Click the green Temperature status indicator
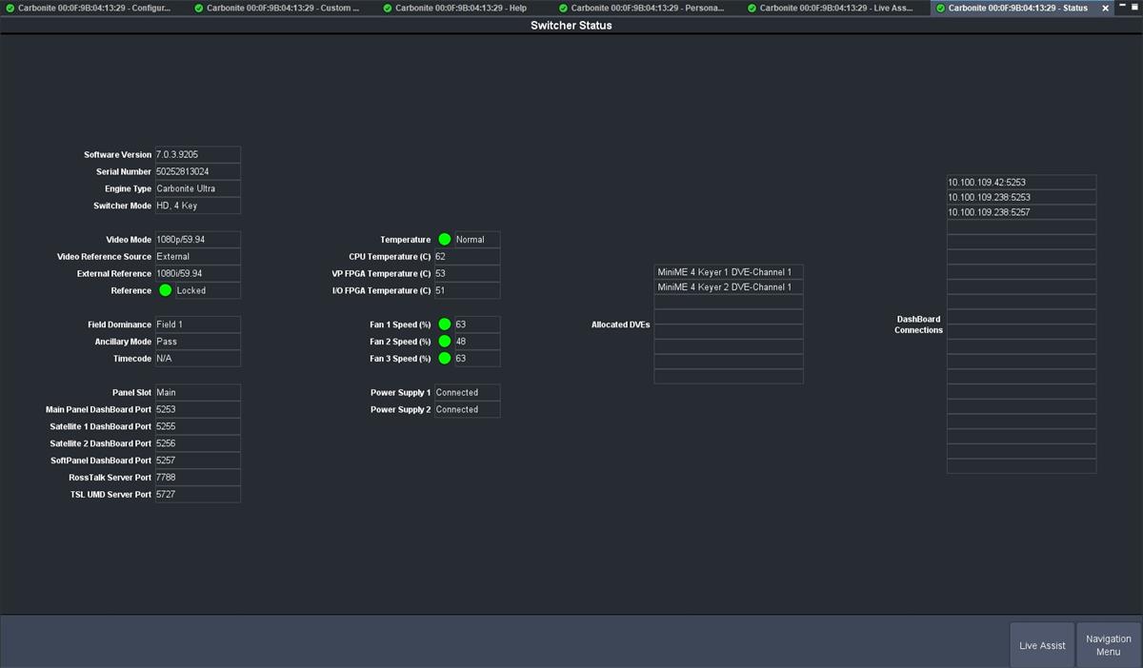This screenshot has height=668, width=1143. pyautogui.click(x=444, y=239)
